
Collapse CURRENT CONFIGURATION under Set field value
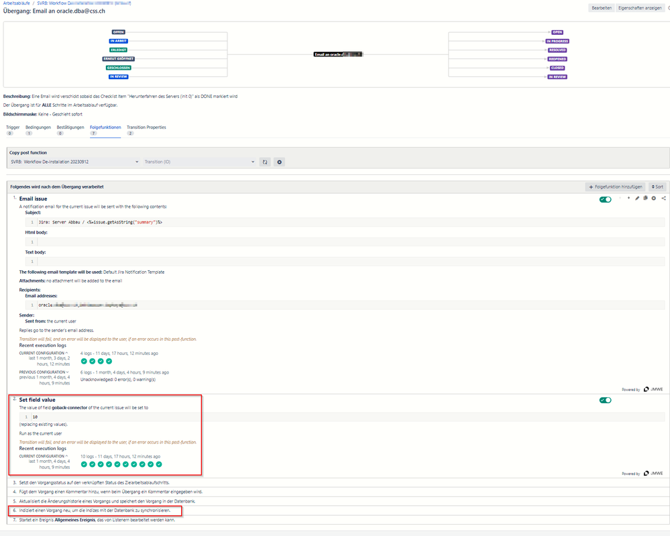click(x=43, y=456)
